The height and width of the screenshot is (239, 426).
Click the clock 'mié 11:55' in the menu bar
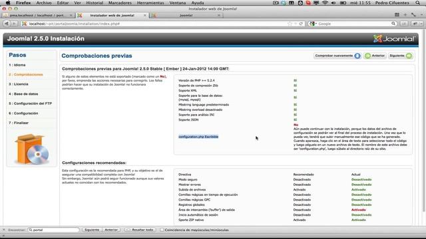(x=360, y=3)
